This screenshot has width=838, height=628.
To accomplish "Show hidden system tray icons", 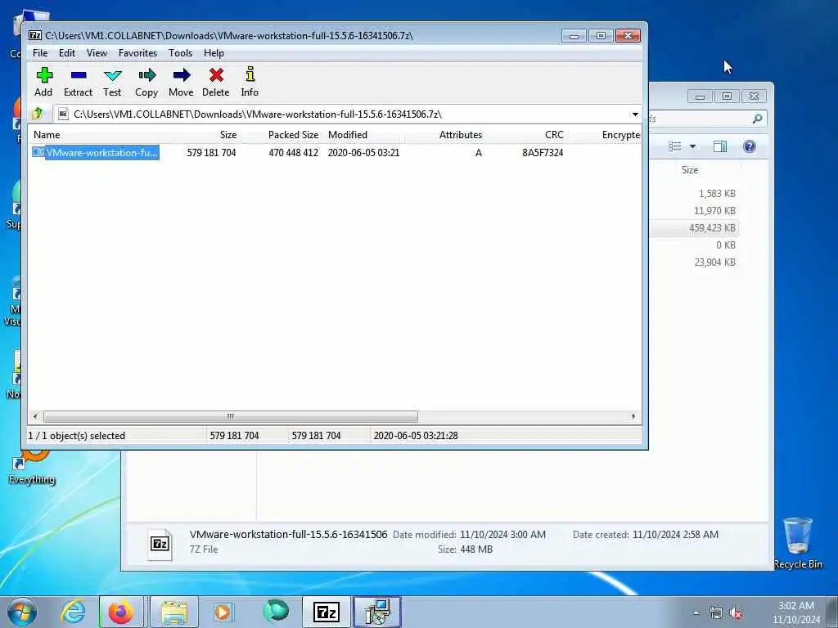I will pos(696,613).
